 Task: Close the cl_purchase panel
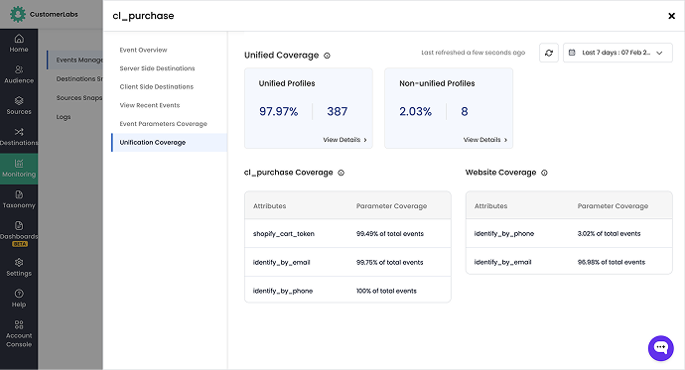click(671, 16)
